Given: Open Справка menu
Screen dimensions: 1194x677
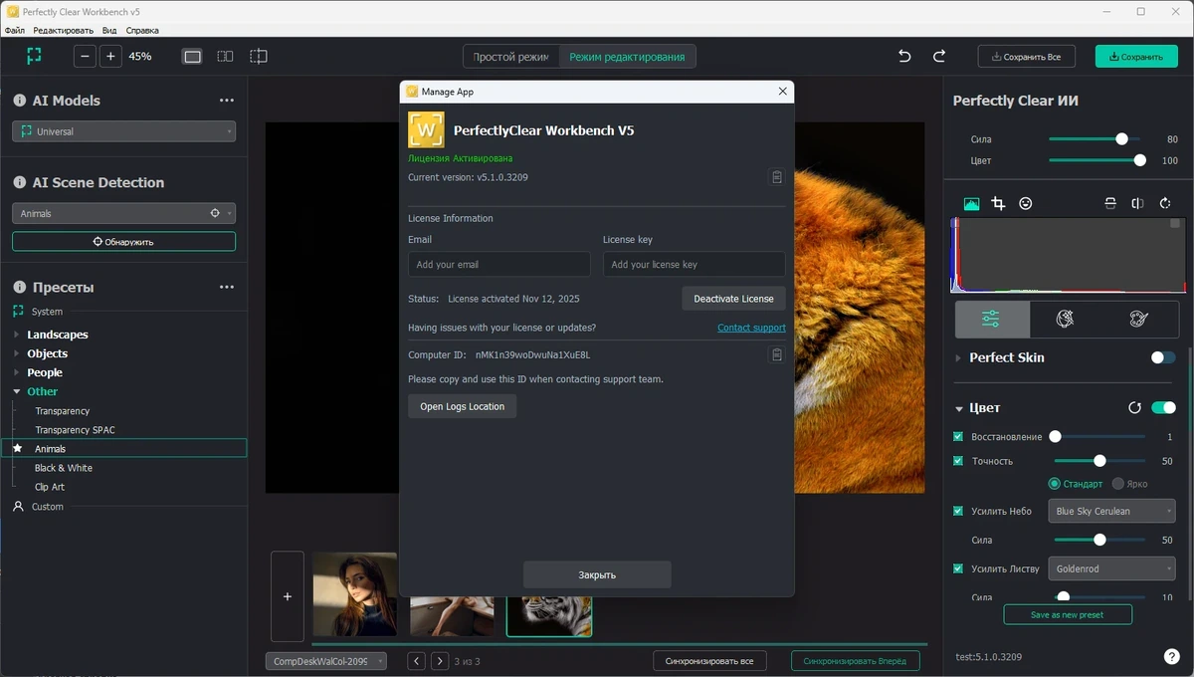Looking at the screenshot, I should tap(142, 31).
